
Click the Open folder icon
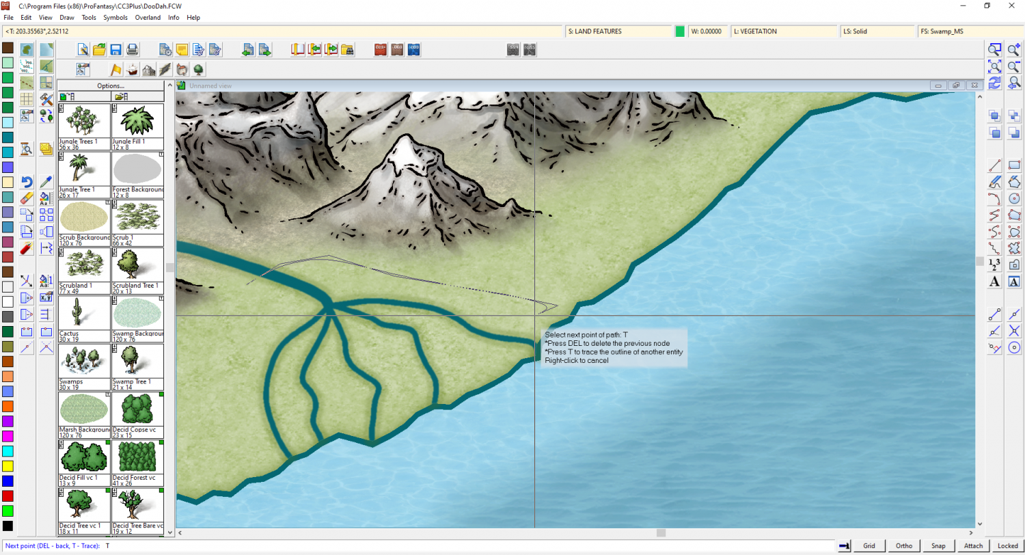pos(100,49)
